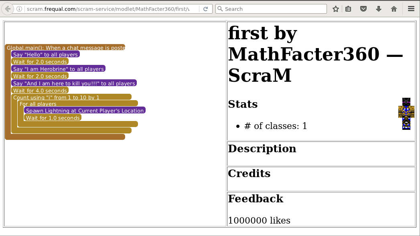The image size is (420, 236).
Task: Select the Global.main() chat message block
Action: point(65,48)
